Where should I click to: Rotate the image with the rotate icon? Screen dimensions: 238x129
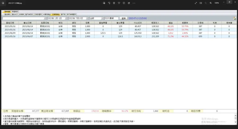coord(109,3)
